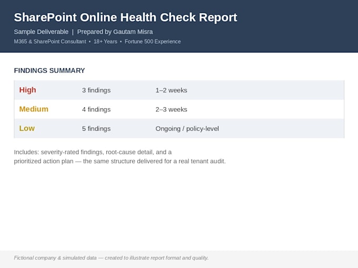Click the line starting 'prioritized action plan'
Viewport: 358px width, 268px height.
click(x=120, y=161)
